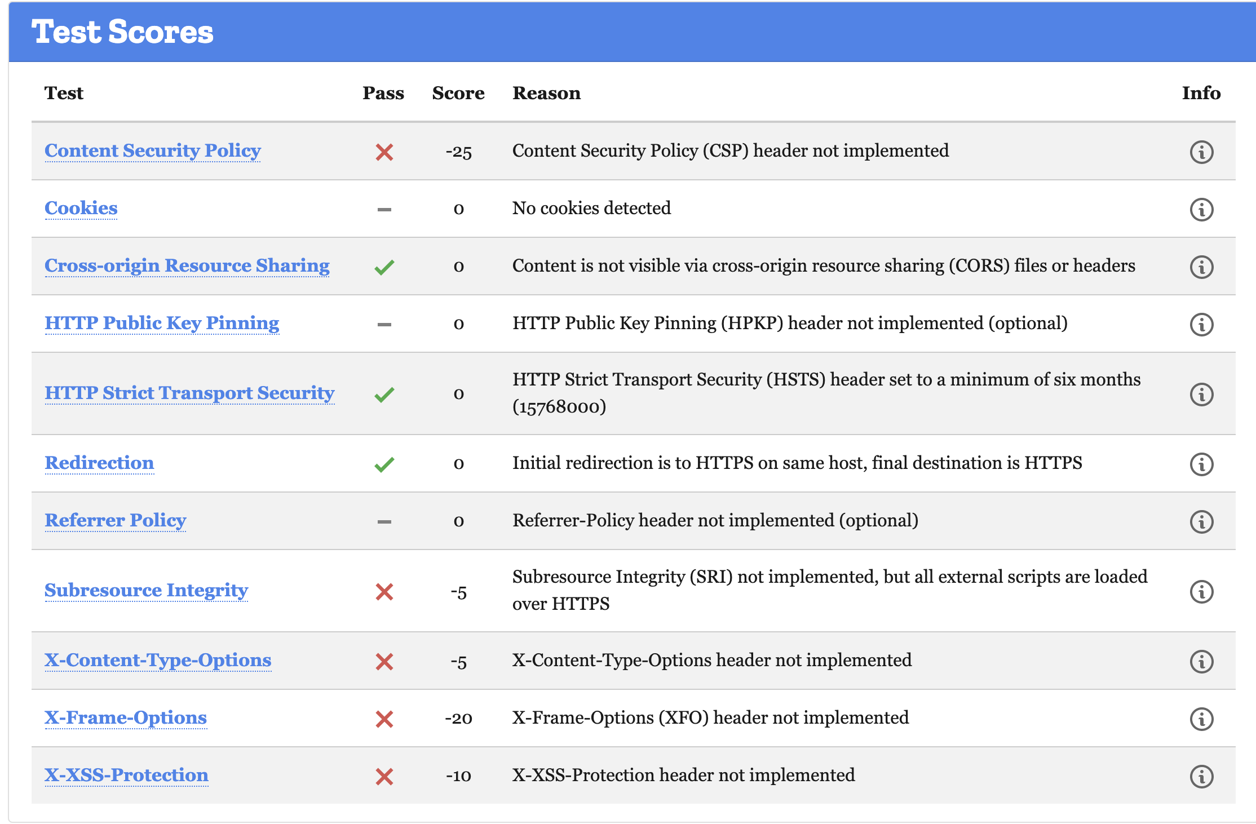Click the Subresource Integrity link
This screenshot has height=824, width=1256.
(147, 591)
